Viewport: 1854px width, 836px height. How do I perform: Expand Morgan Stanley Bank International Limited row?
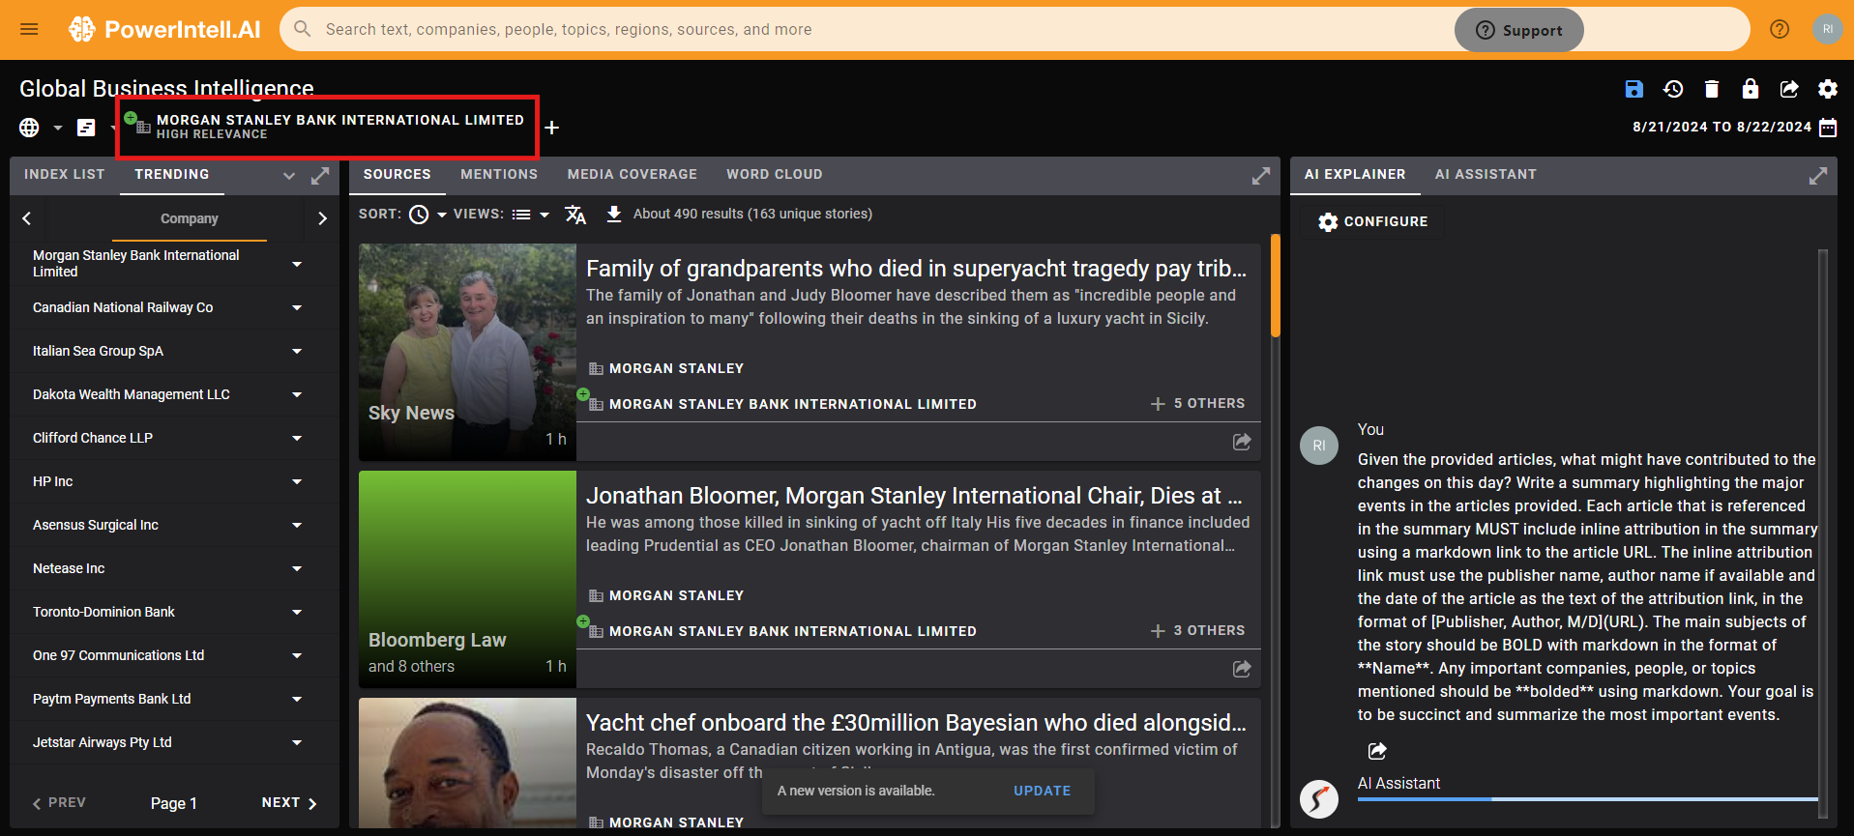(297, 264)
